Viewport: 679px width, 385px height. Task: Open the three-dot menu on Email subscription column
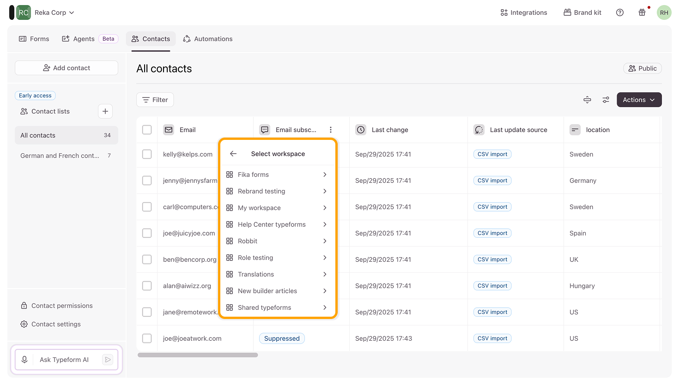click(x=331, y=130)
